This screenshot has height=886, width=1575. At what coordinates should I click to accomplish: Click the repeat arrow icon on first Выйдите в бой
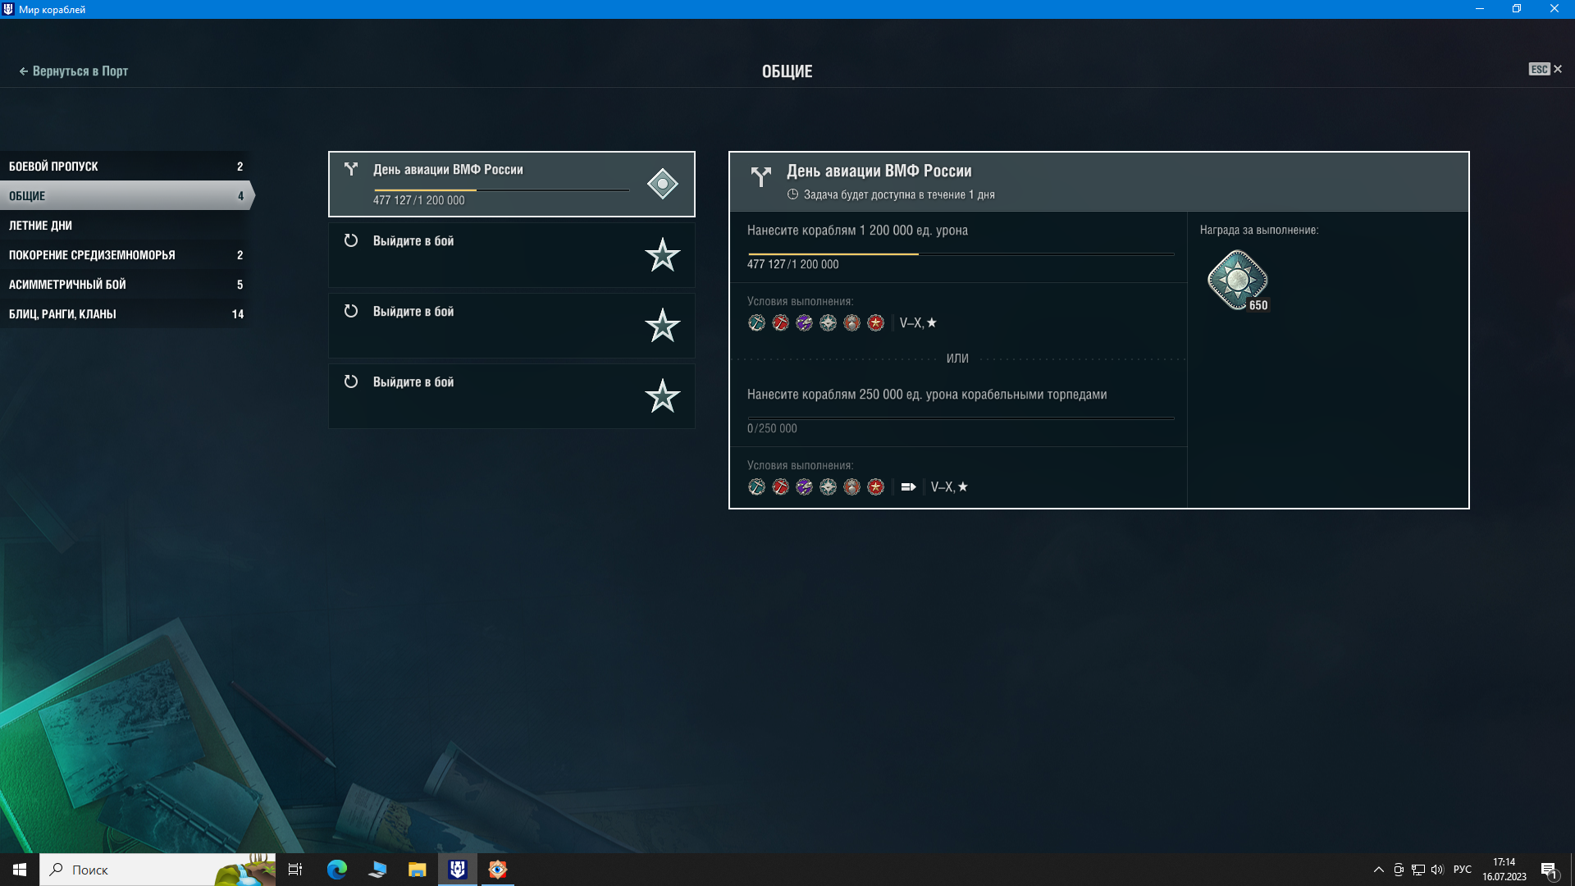tap(351, 240)
